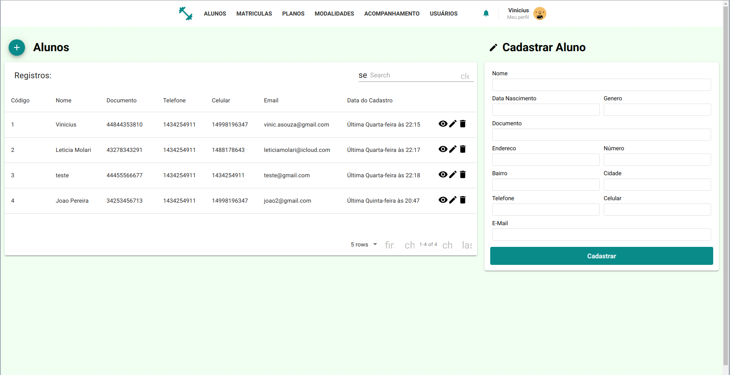
Task: Click the form Celular input field
Action: pyautogui.click(x=657, y=210)
